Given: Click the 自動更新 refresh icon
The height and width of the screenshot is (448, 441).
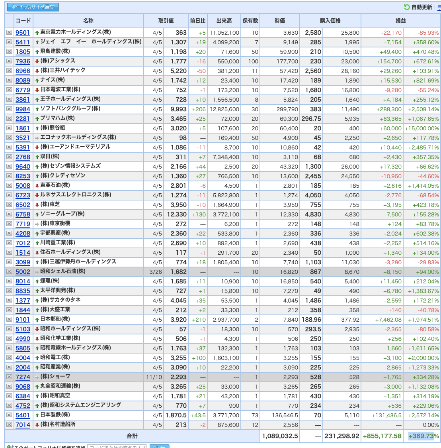Looking at the screenshot, I should tap(406, 7).
